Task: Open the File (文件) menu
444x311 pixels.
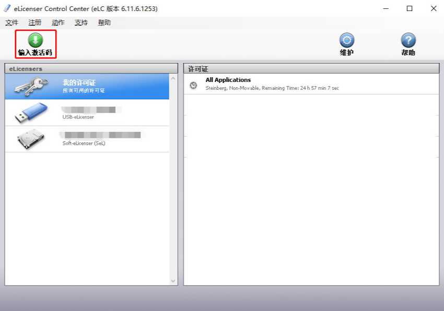Action: click(x=11, y=22)
